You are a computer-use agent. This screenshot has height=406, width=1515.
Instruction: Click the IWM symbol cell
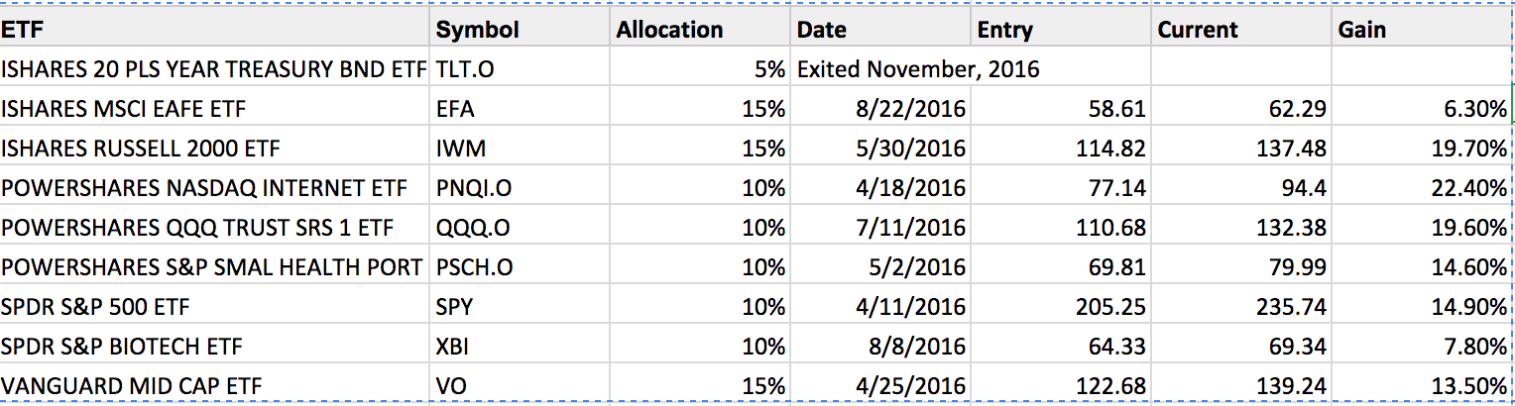pyautogui.click(x=522, y=148)
